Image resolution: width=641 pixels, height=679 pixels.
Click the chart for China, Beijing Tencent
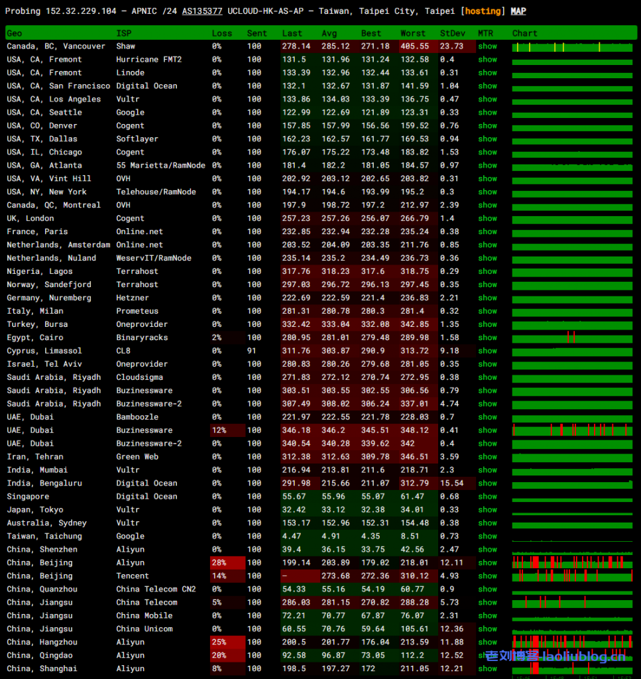coord(572,576)
